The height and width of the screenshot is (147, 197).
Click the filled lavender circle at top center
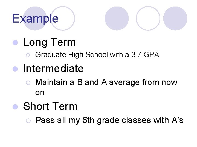(x=117, y=18)
